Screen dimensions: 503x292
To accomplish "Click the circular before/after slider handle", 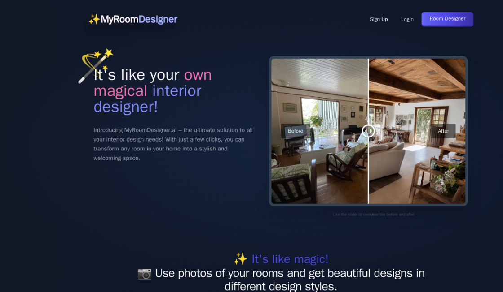I will [368, 131].
